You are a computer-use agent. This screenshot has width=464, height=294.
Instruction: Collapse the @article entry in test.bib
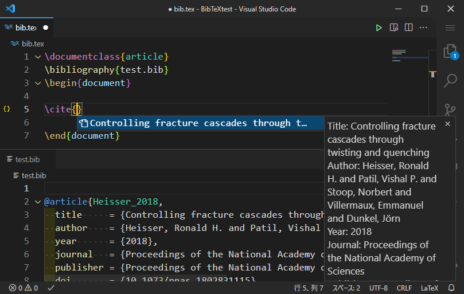(38, 202)
